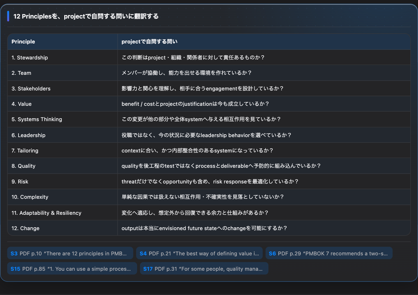Open source chip S15 PDF p.85
The height and width of the screenshot is (295, 418).
click(x=72, y=268)
